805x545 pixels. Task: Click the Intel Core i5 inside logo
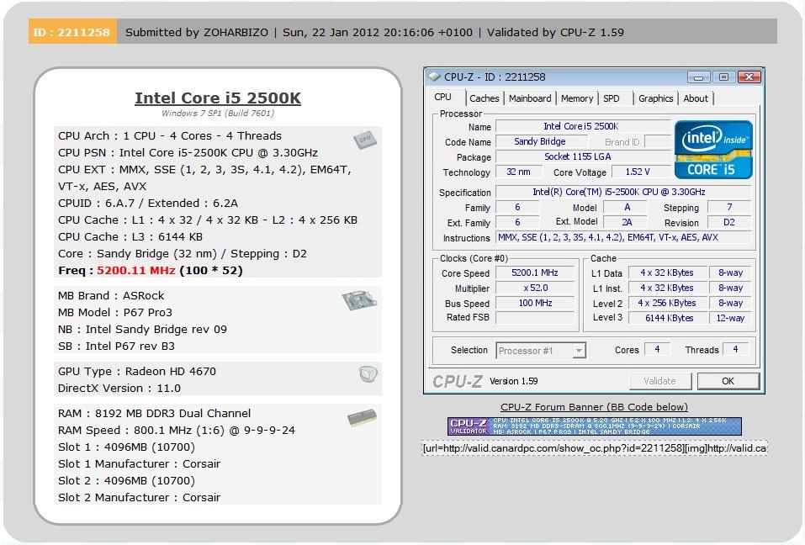[713, 150]
